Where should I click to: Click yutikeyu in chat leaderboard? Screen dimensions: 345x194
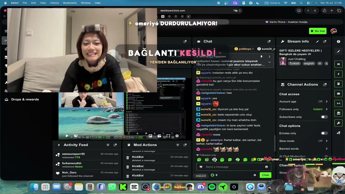click(245, 49)
